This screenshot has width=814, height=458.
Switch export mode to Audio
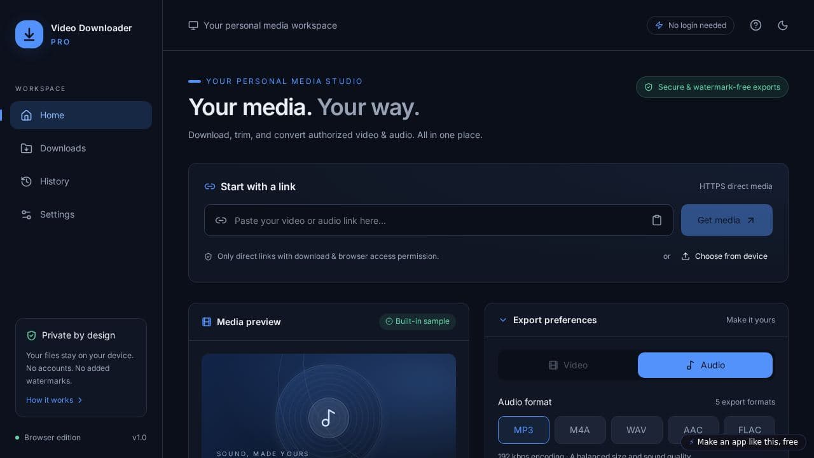coord(705,365)
